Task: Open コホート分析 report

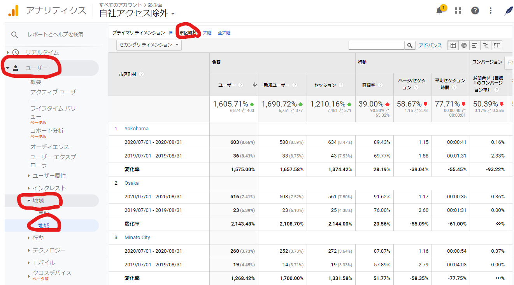Action: (47, 131)
